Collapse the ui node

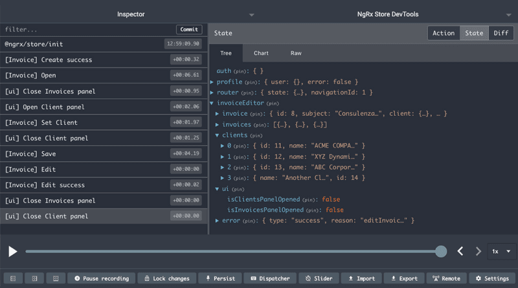click(217, 189)
